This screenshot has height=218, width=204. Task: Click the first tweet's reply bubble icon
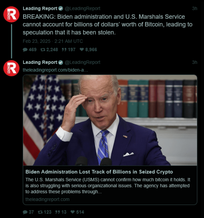25,50
